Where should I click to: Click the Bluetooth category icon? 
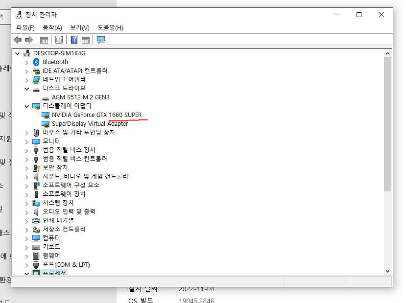click(x=36, y=62)
